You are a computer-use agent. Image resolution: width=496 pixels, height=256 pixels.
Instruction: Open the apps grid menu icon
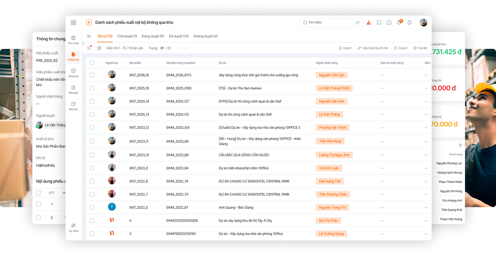click(74, 22)
